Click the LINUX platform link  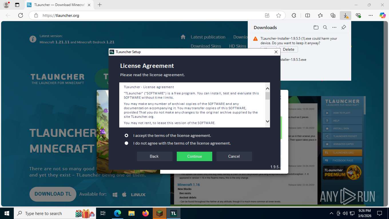pyautogui.click(x=138, y=194)
